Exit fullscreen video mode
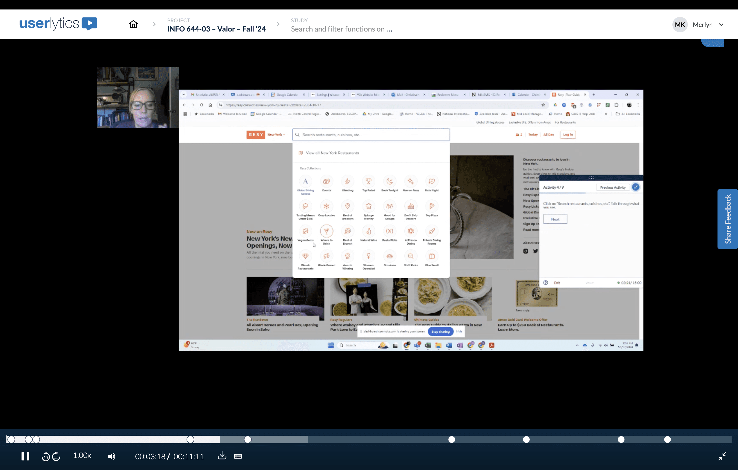Screen dimensions: 738x470 click(x=722, y=456)
